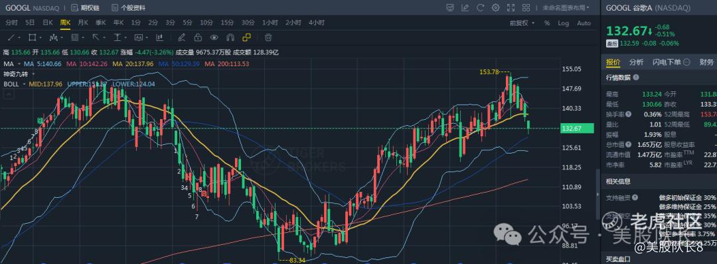
Task: Activate the pencil brush drawing tool
Action: coord(181,38)
